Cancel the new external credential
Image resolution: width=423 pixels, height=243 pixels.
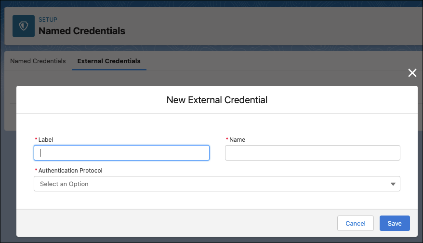pos(355,223)
